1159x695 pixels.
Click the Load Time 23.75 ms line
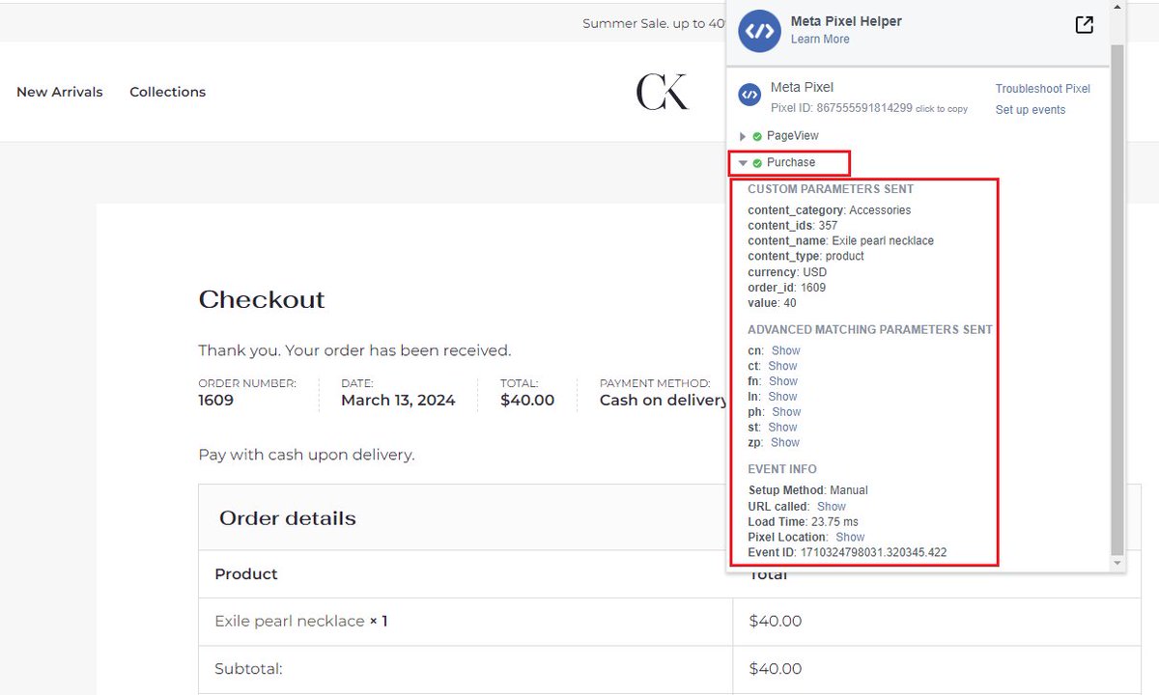804,522
